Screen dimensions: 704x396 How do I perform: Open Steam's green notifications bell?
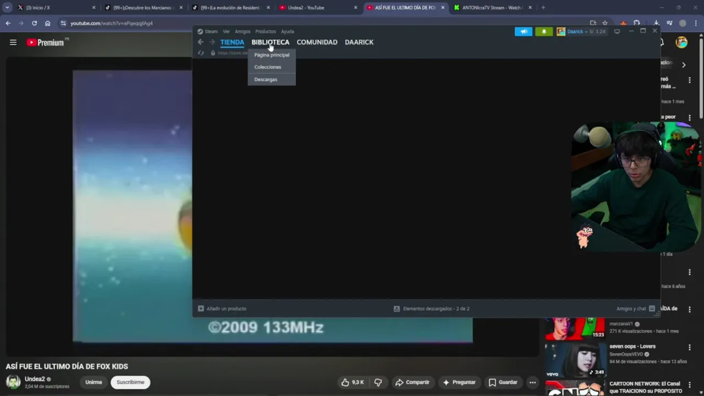pyautogui.click(x=544, y=31)
